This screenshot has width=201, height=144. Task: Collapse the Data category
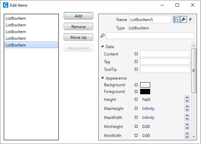(x=102, y=46)
